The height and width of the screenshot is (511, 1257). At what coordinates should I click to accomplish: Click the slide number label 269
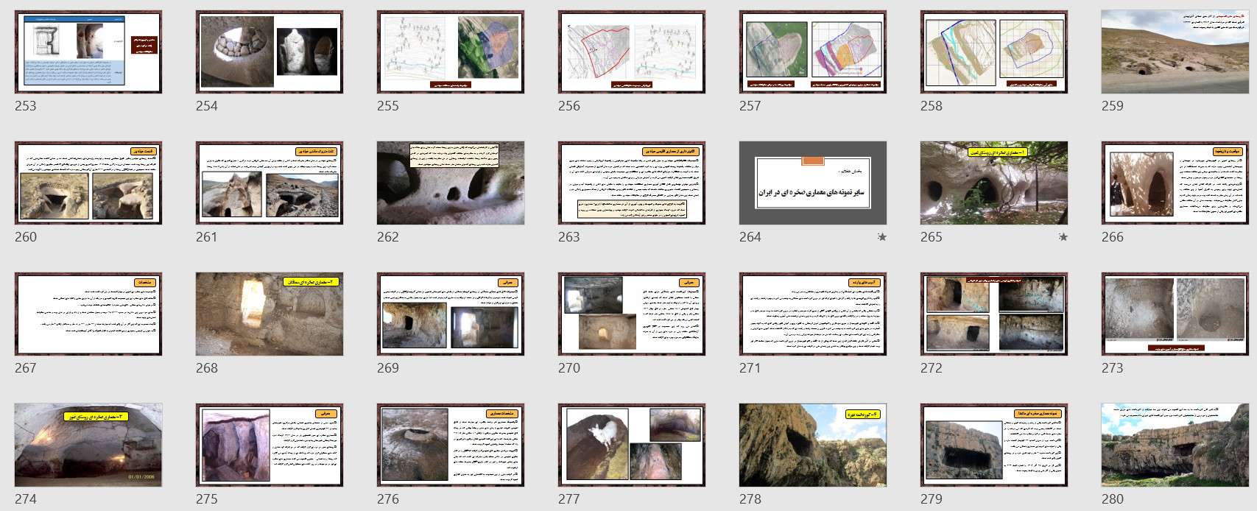point(388,368)
